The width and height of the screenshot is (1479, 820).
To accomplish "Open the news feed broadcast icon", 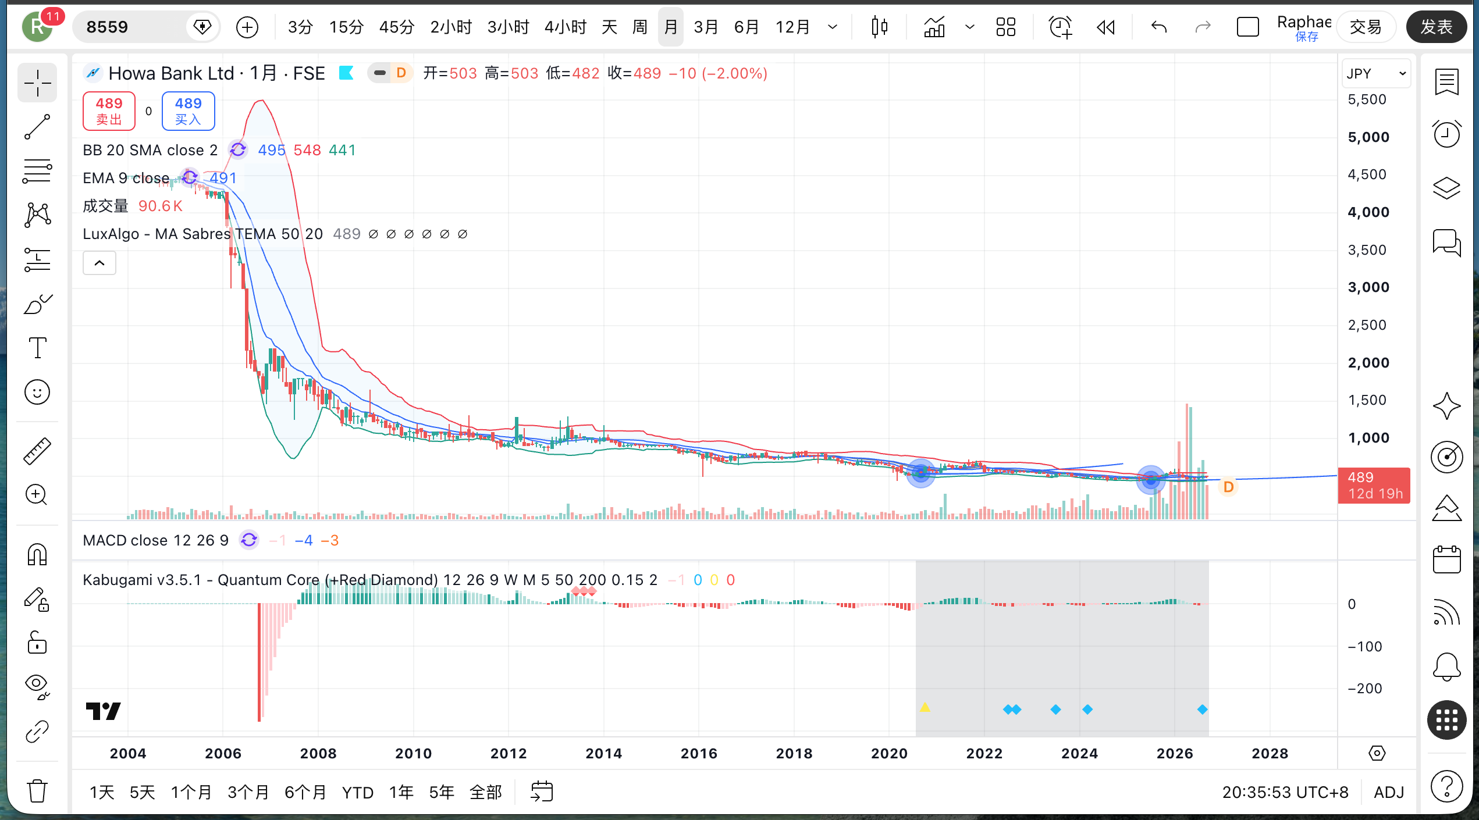I will pyautogui.click(x=1446, y=612).
